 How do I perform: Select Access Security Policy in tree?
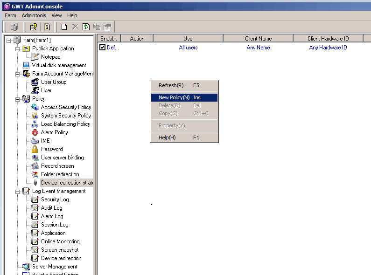tap(66, 107)
